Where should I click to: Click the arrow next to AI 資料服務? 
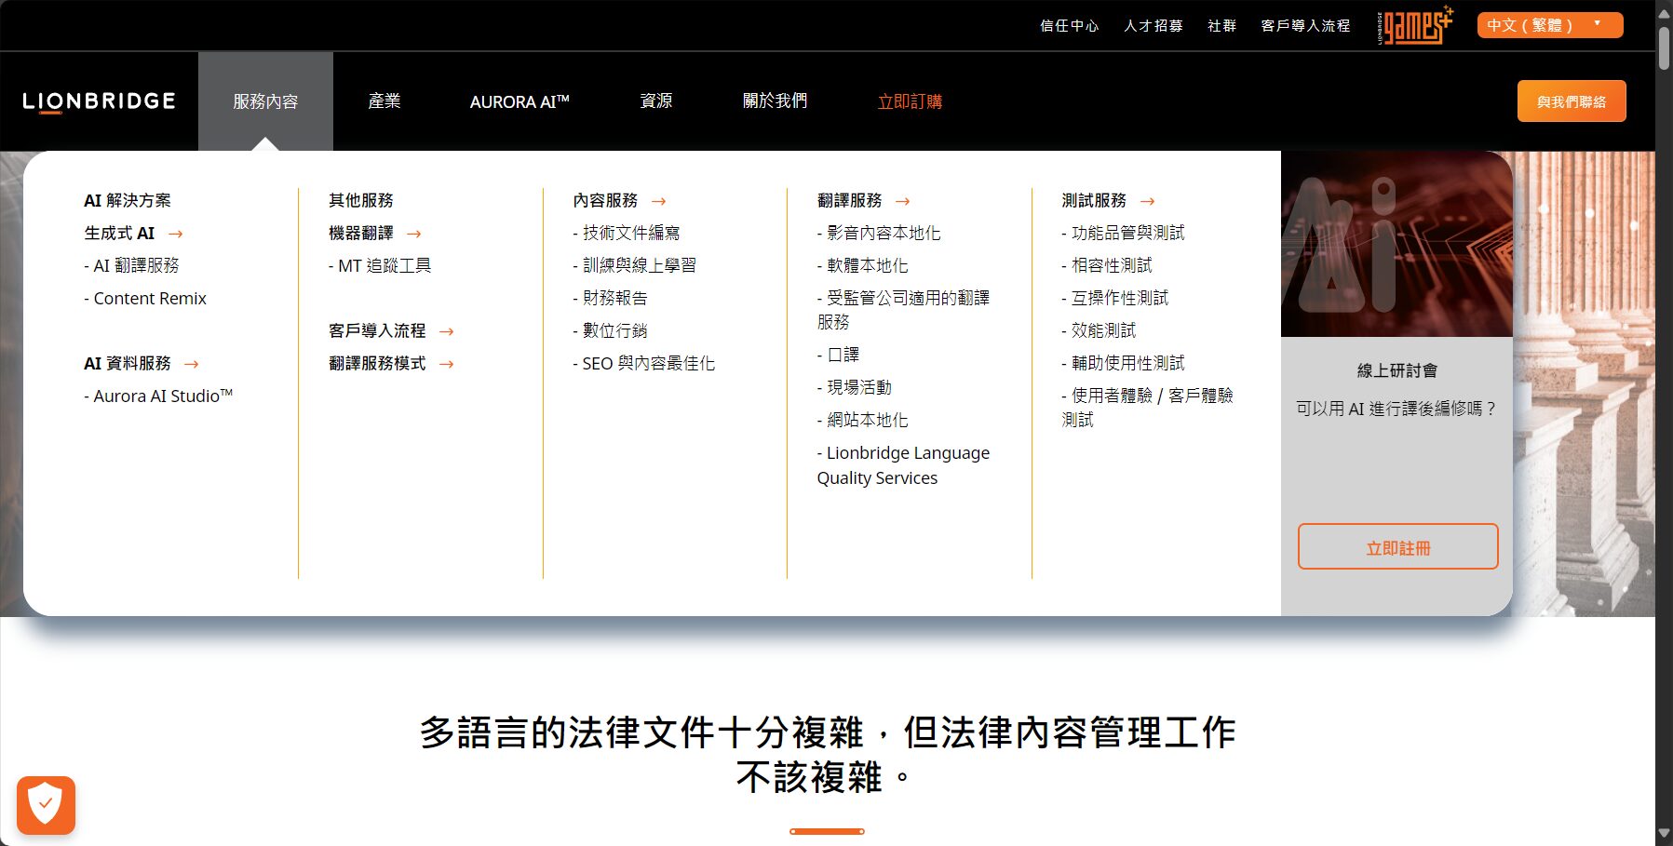tap(192, 365)
